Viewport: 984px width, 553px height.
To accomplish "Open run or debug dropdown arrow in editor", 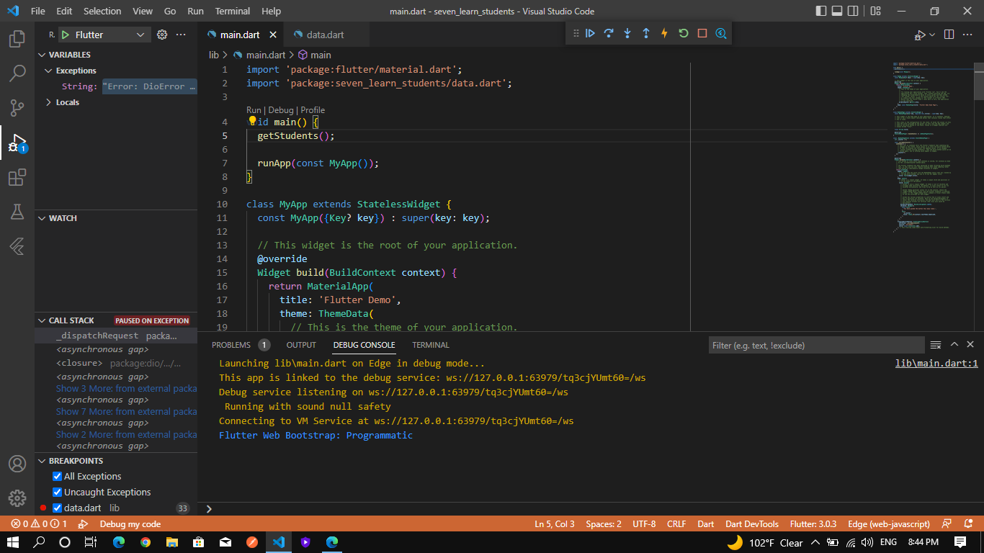I will (x=932, y=35).
